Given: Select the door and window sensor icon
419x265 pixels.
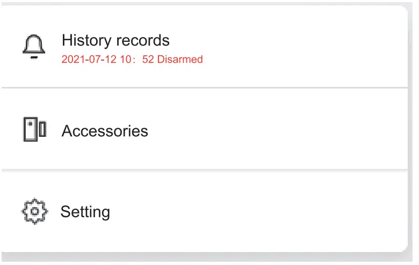Looking at the screenshot, I should [35, 129].
